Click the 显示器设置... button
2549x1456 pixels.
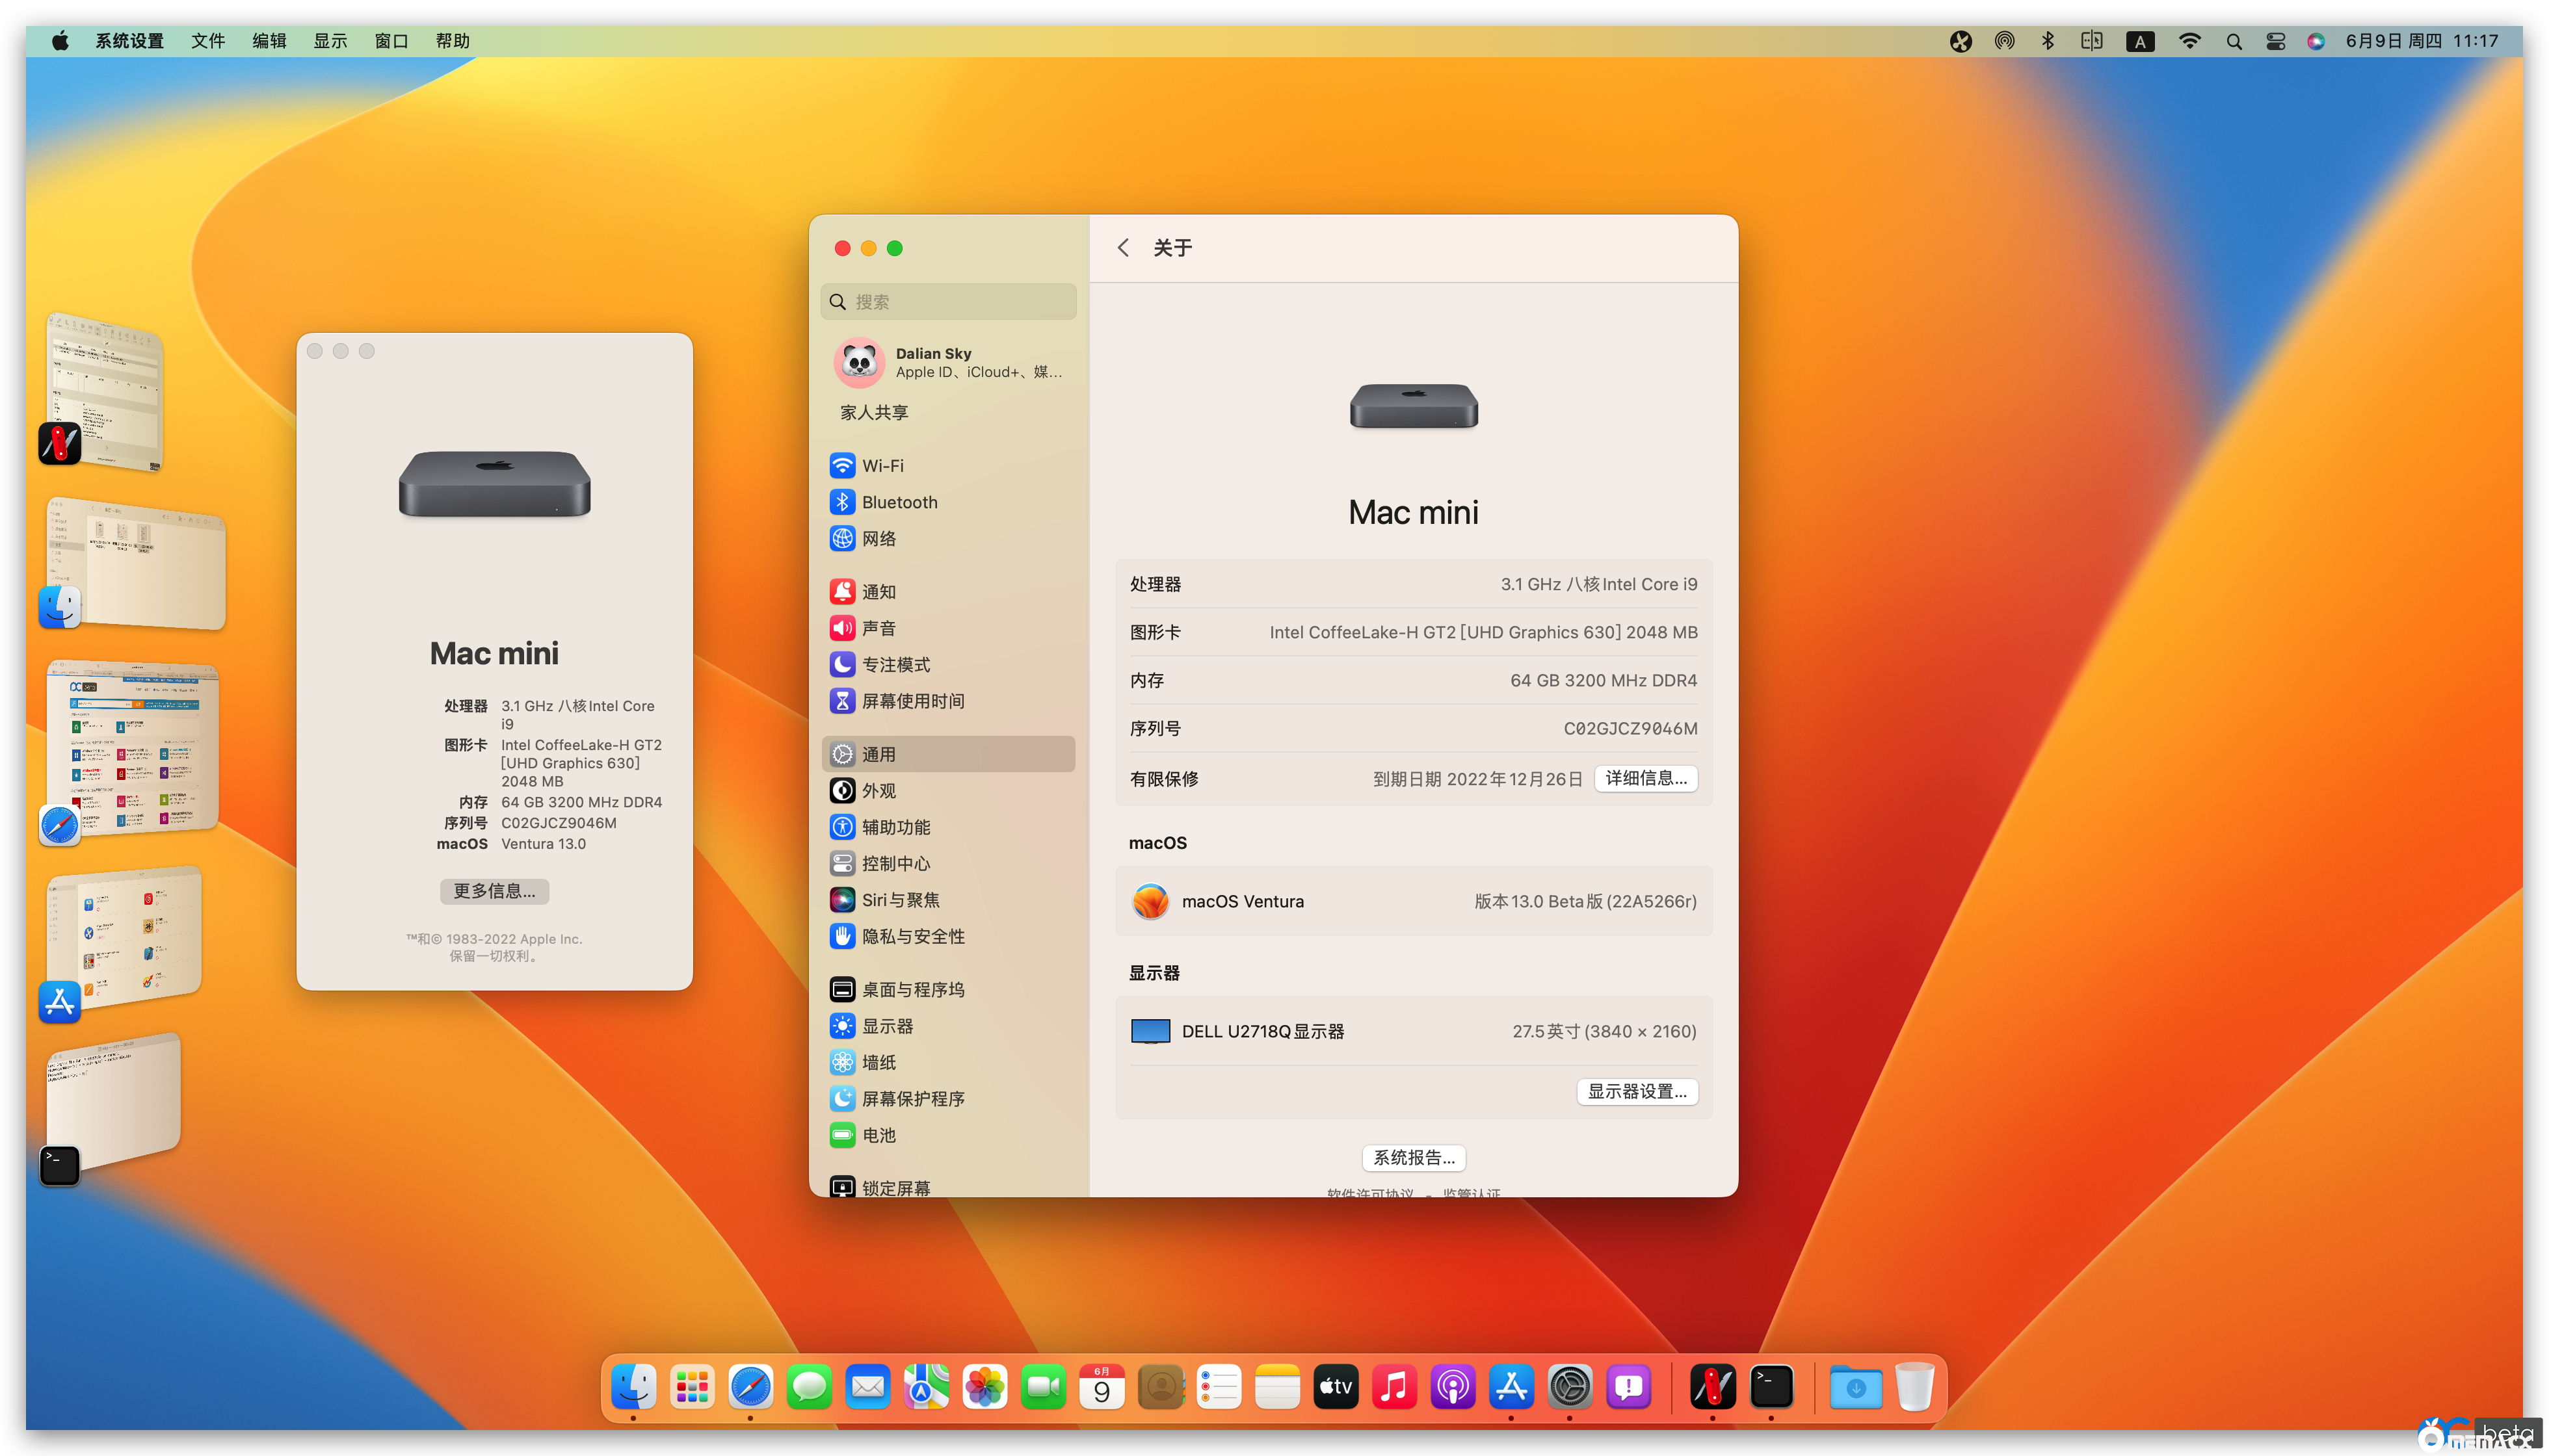[x=1637, y=1091]
